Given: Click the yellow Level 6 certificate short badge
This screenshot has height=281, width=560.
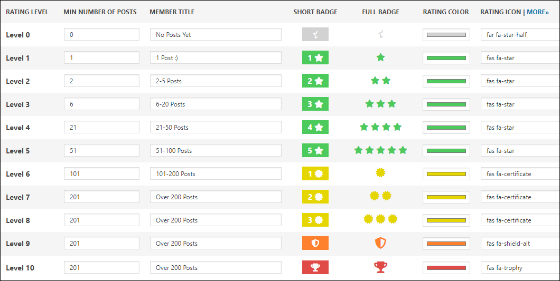Looking at the screenshot, I should click(x=315, y=174).
